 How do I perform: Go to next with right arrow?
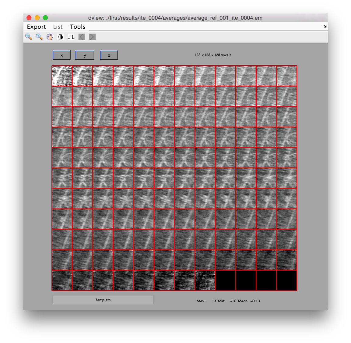click(92, 37)
